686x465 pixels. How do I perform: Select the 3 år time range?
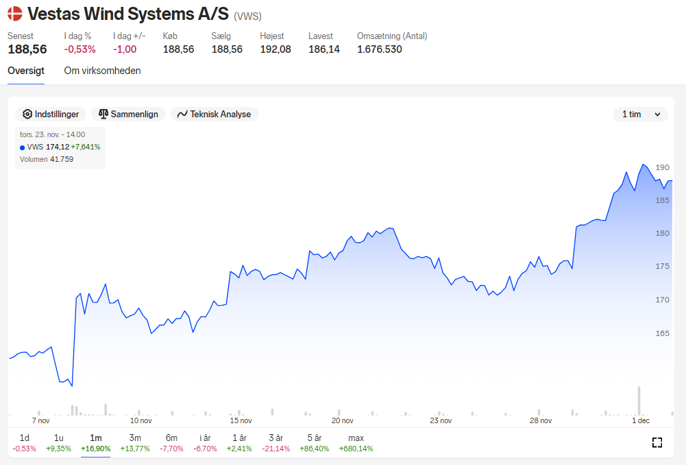point(276,442)
